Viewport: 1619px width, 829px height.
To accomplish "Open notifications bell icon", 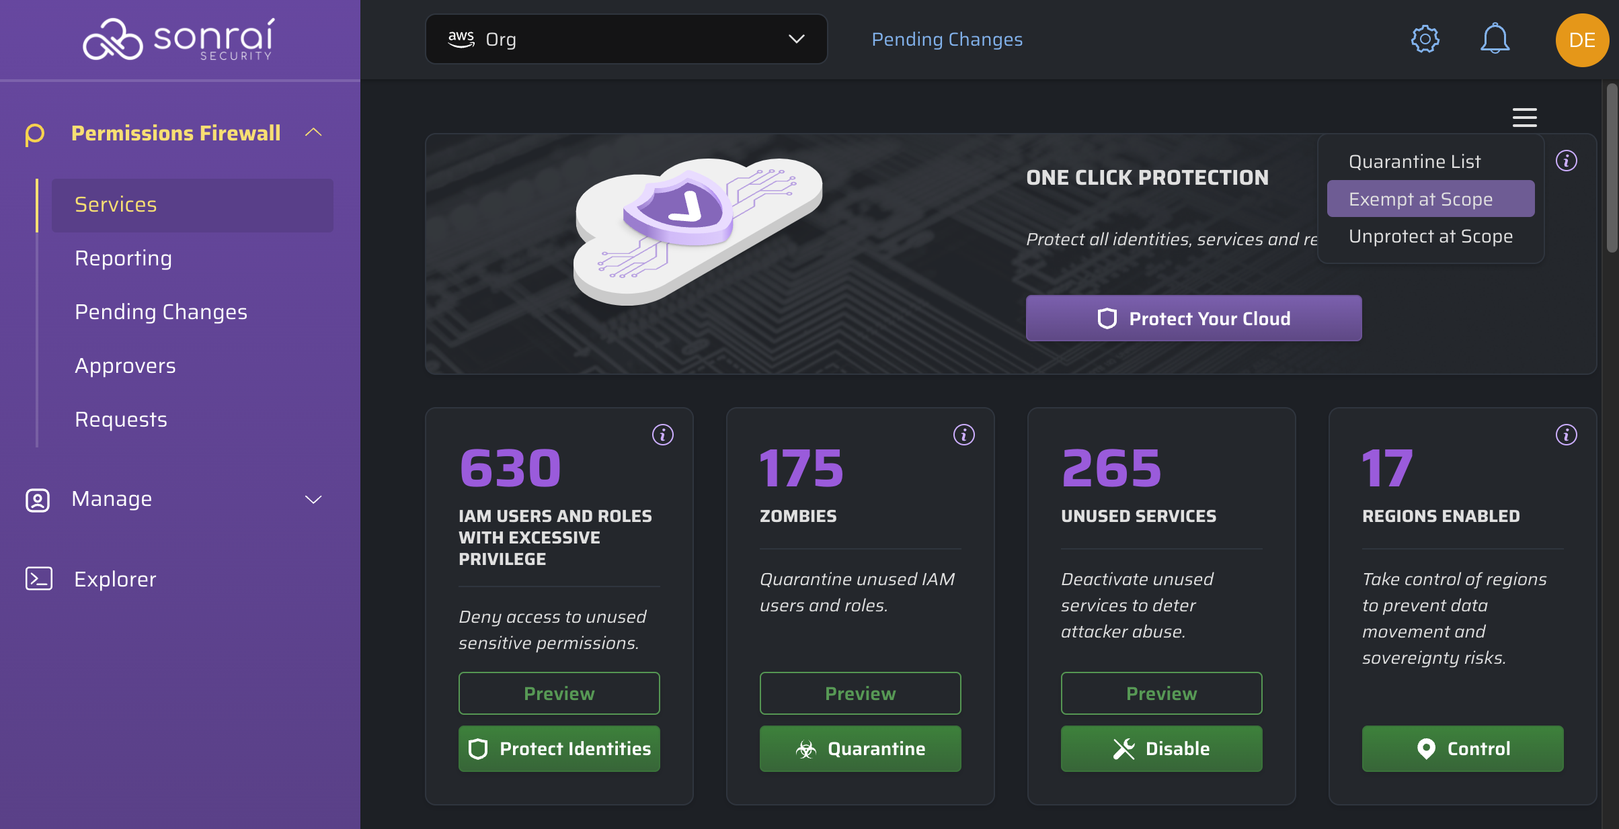I will click(x=1495, y=39).
